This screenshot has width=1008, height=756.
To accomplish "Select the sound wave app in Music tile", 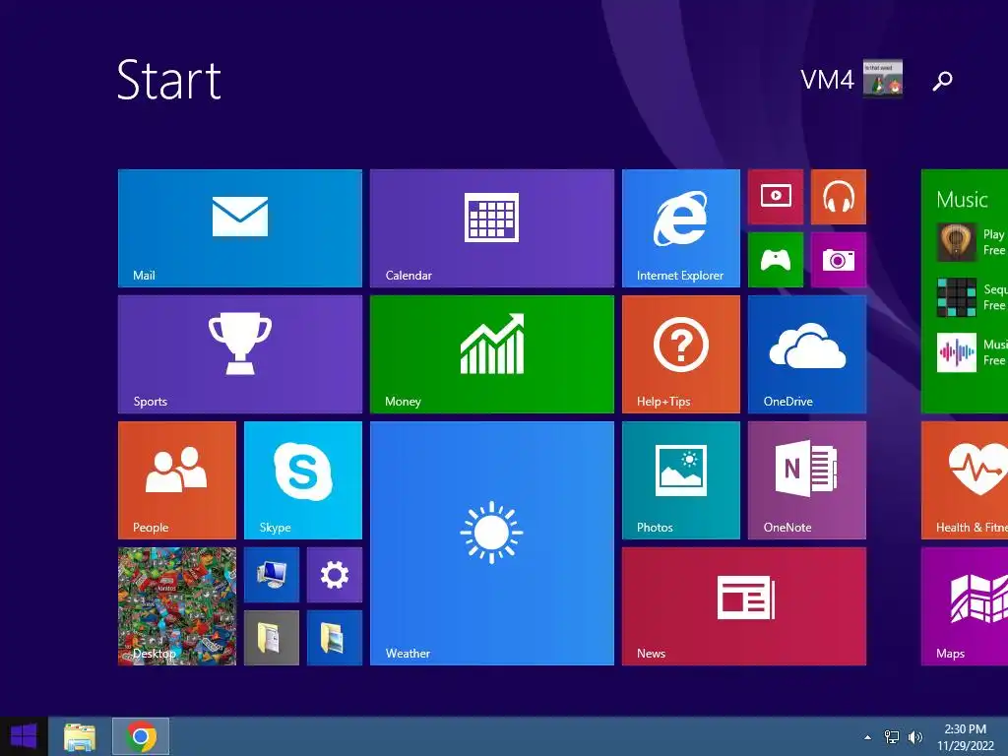I will click(956, 352).
